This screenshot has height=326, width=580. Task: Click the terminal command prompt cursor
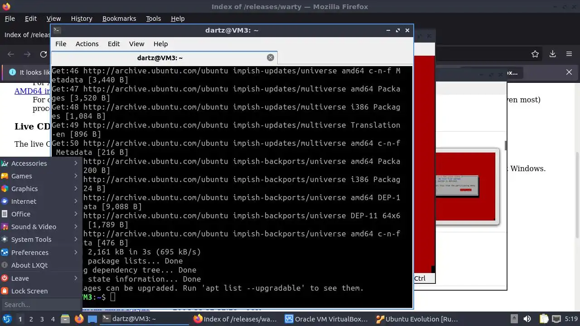tap(113, 297)
